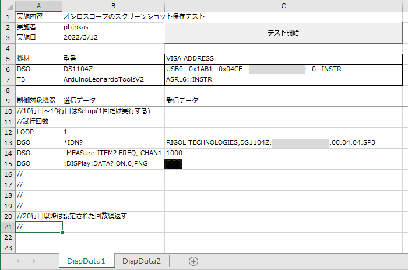
Task: Select the // cell in row 16
Action: coord(39,174)
